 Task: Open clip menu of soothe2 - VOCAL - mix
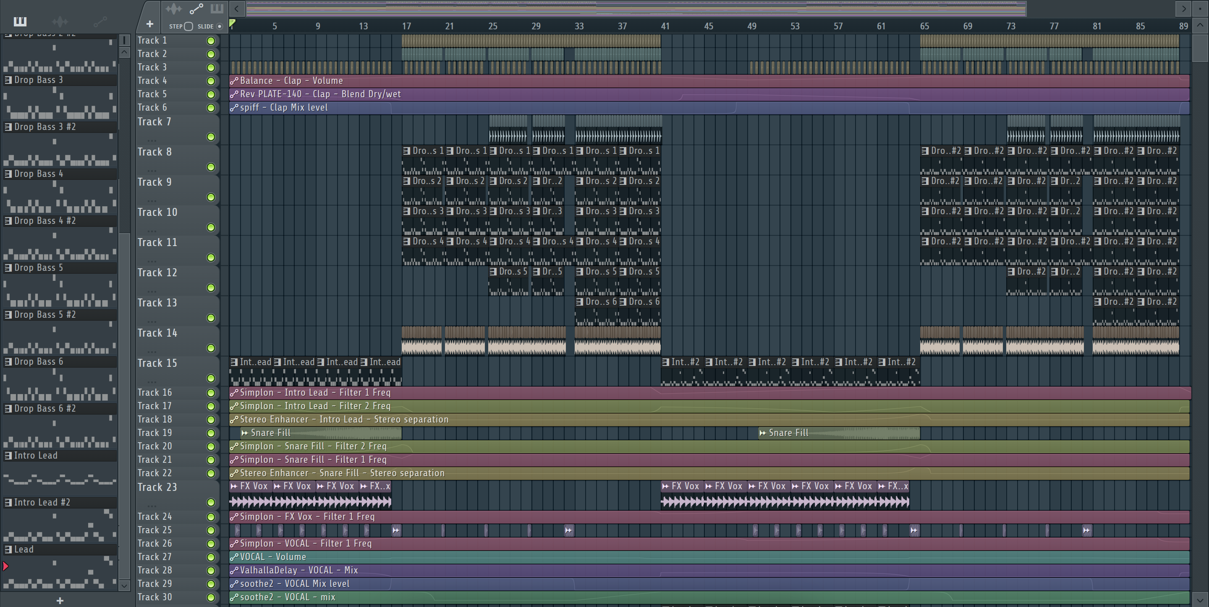coord(234,598)
